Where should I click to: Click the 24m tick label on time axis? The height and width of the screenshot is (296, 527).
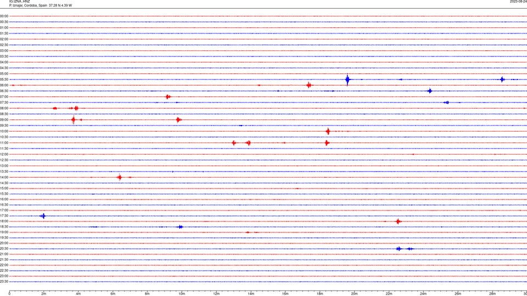423,294
